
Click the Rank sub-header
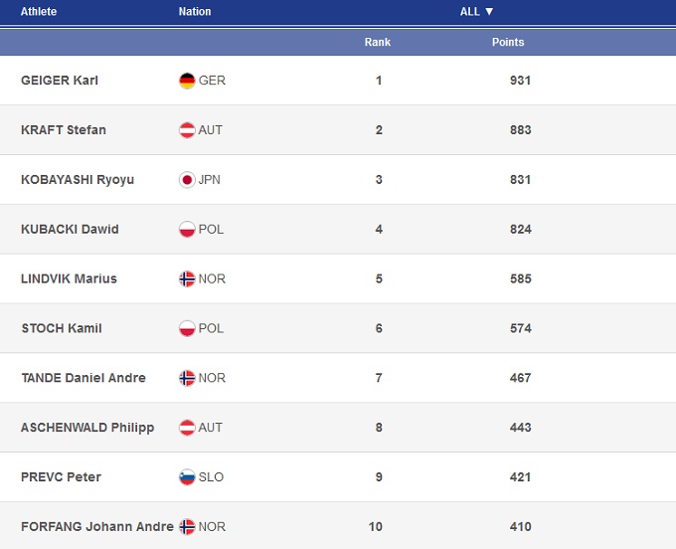(x=378, y=43)
